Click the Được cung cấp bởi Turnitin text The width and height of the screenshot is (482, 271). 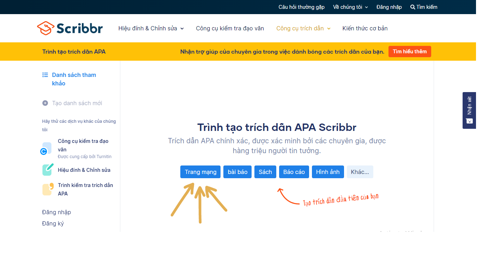click(x=85, y=157)
